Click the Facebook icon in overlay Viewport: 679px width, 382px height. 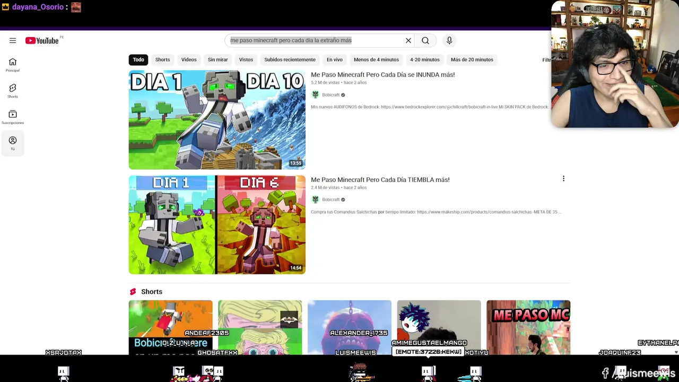(x=605, y=374)
